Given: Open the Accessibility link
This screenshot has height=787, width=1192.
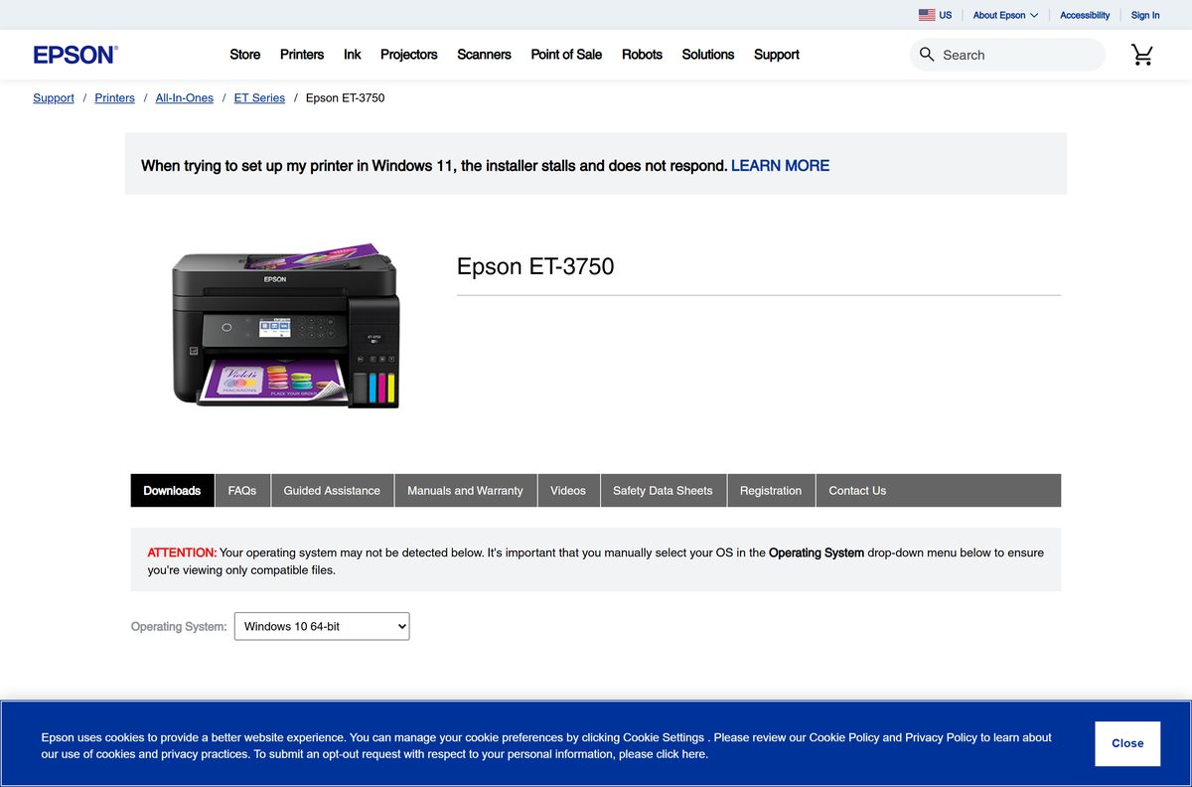Looking at the screenshot, I should point(1085,15).
